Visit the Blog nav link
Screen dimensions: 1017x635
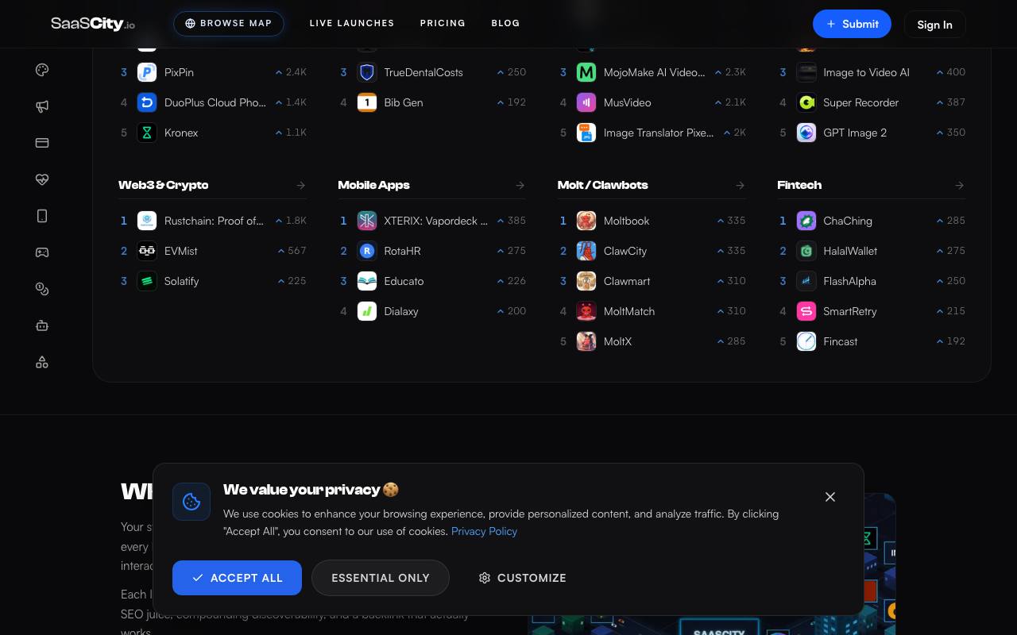[x=505, y=23]
